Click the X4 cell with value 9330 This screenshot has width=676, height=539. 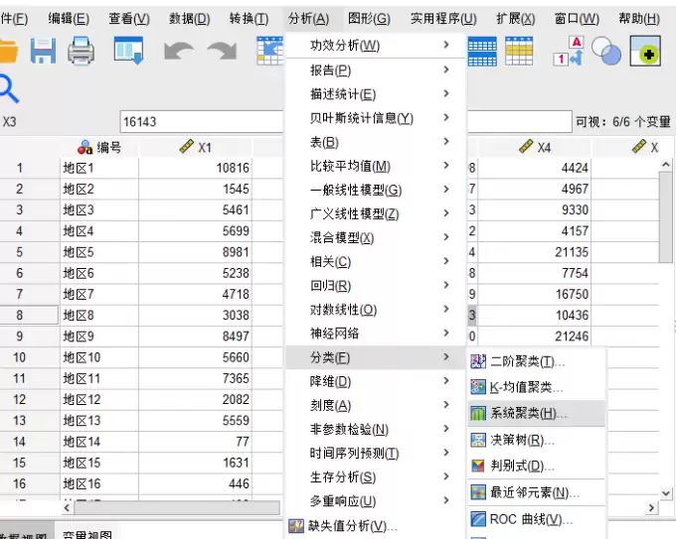pyautogui.click(x=535, y=209)
